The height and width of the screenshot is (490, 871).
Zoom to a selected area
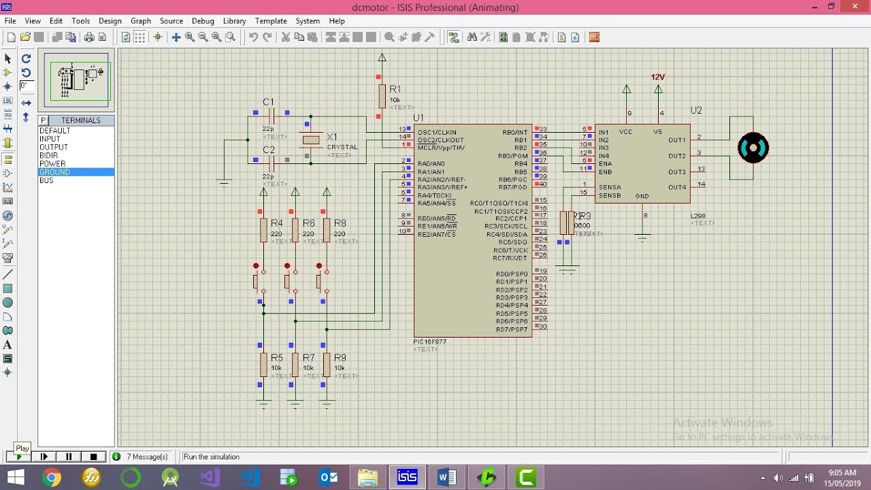click(230, 37)
